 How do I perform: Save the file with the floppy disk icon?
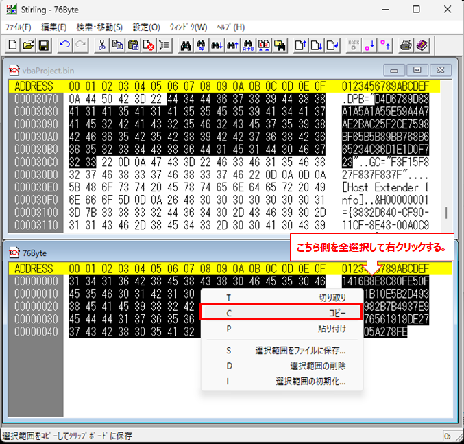[x=43, y=45]
